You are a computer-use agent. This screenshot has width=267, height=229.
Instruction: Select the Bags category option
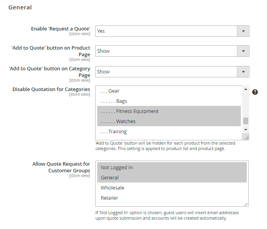(x=121, y=101)
